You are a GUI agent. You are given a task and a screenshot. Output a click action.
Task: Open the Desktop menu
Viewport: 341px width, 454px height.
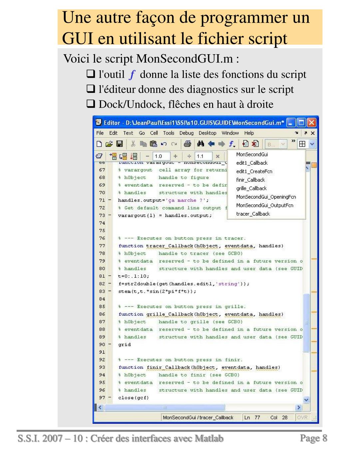coord(207,133)
